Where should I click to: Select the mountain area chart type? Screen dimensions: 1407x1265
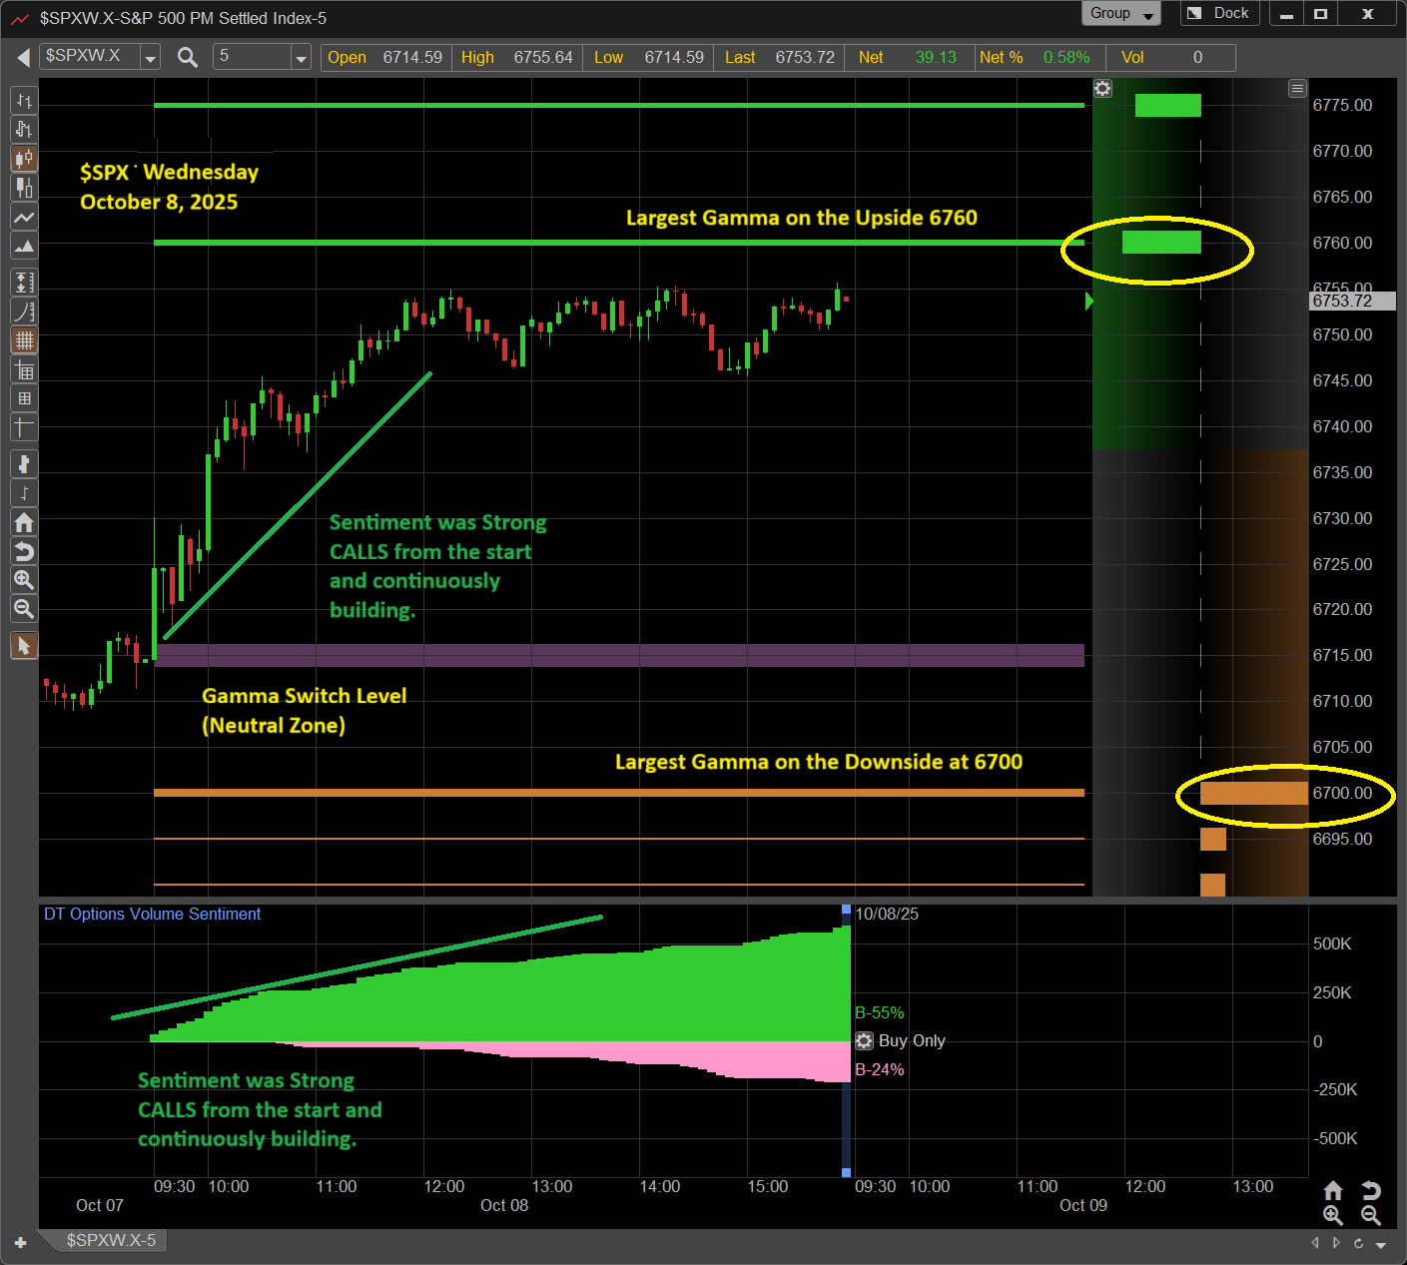click(24, 246)
